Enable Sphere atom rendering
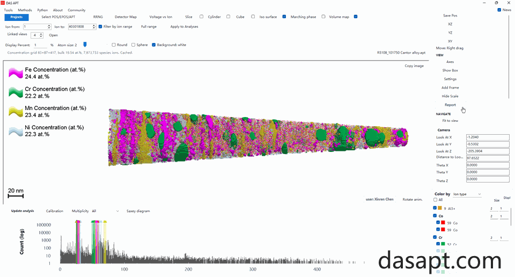 tap(134, 45)
